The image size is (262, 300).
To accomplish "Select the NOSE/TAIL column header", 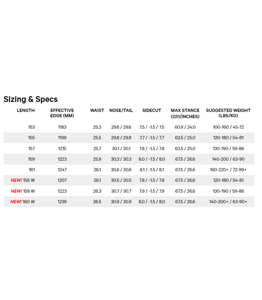I will [x=121, y=111].
